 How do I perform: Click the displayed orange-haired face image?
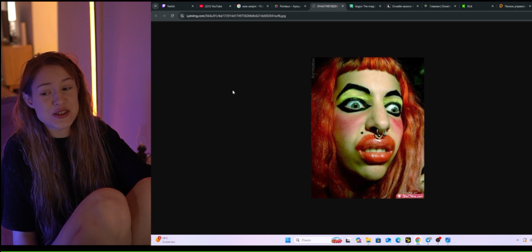click(368, 128)
